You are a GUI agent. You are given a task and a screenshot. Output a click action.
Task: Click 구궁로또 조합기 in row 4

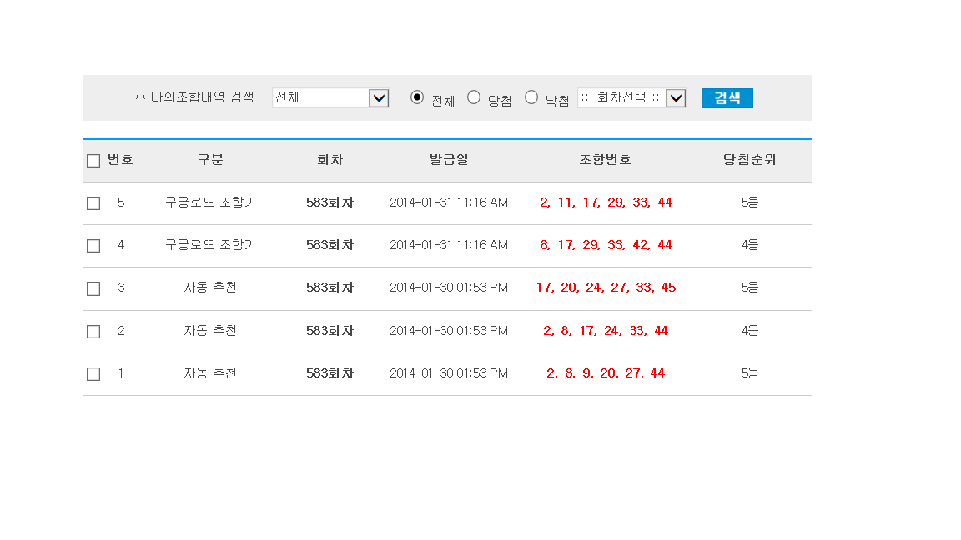coord(210,245)
